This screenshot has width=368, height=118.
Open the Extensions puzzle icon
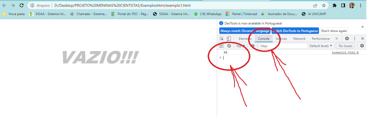[x=335, y=5]
